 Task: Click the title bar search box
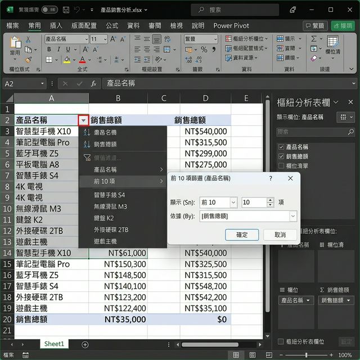point(235,10)
